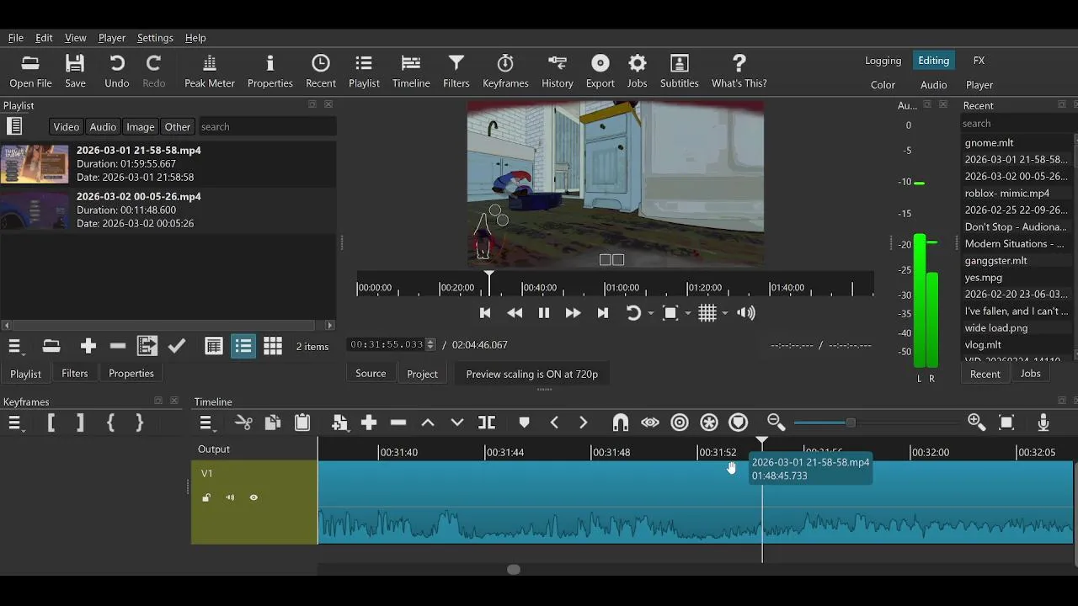Click the timeline horizontal scrollbar handle
The width and height of the screenshot is (1078, 606).
click(x=514, y=570)
